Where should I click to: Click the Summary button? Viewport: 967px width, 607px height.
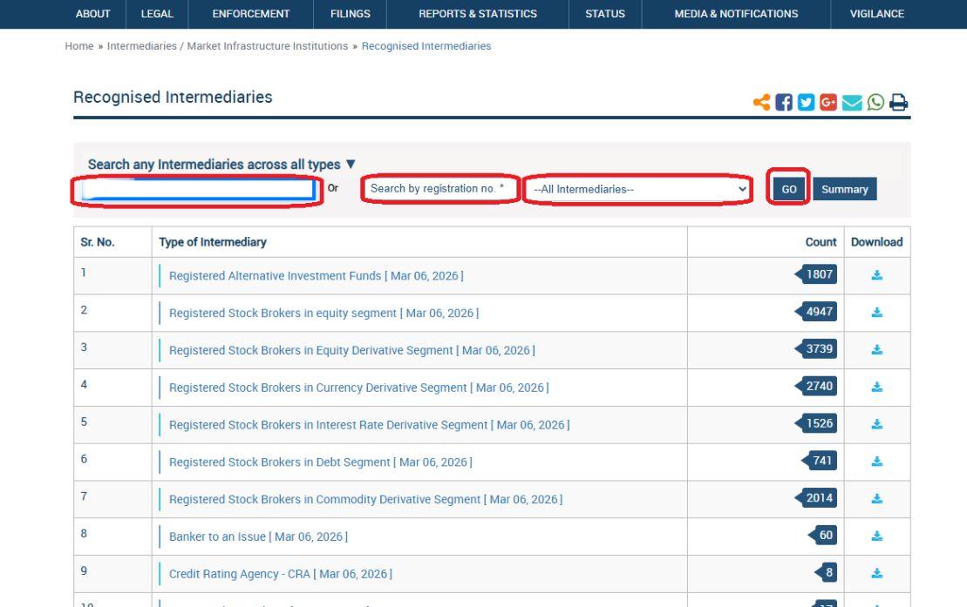tap(844, 189)
